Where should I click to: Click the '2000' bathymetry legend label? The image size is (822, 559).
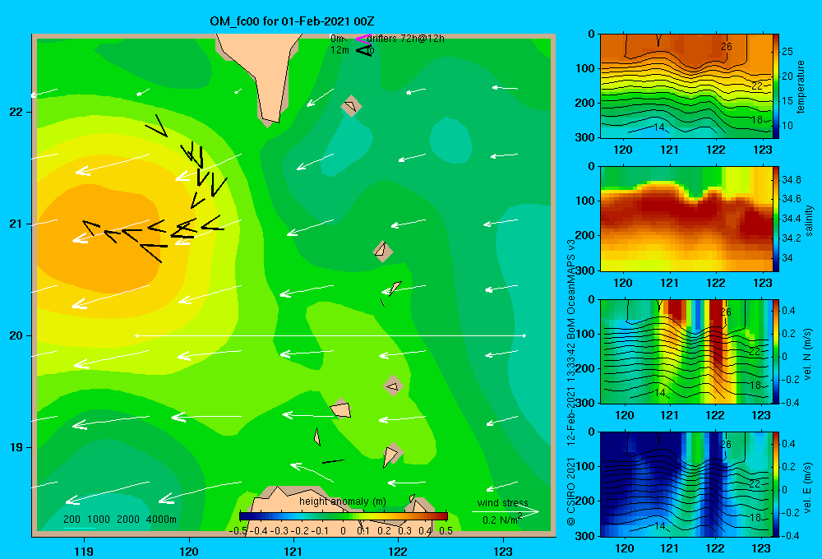(x=128, y=520)
